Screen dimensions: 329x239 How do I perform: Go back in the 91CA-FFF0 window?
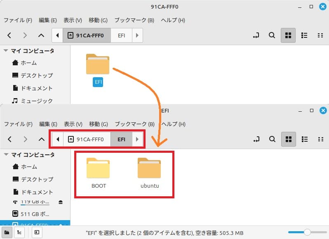(x=9, y=35)
